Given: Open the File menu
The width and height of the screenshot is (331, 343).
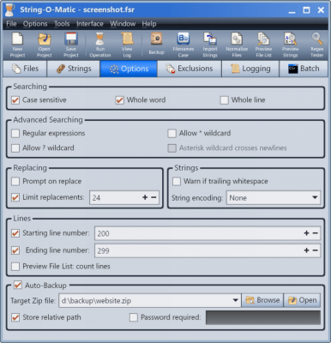Looking at the screenshot, I should click(x=11, y=24).
